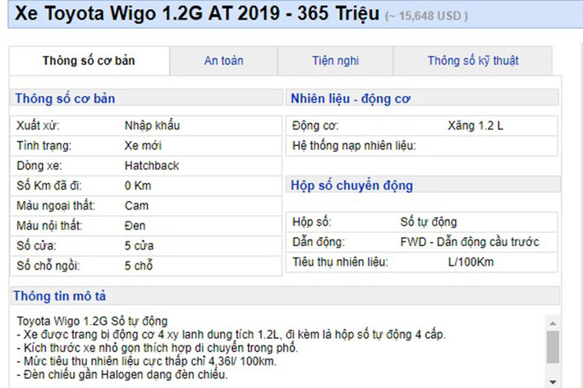The width and height of the screenshot is (583, 388).
Task: Click the 5 chỗ seats value
Action: coord(139,266)
